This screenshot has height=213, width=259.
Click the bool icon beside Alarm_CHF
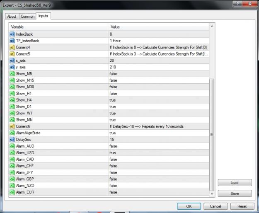tap(12, 166)
